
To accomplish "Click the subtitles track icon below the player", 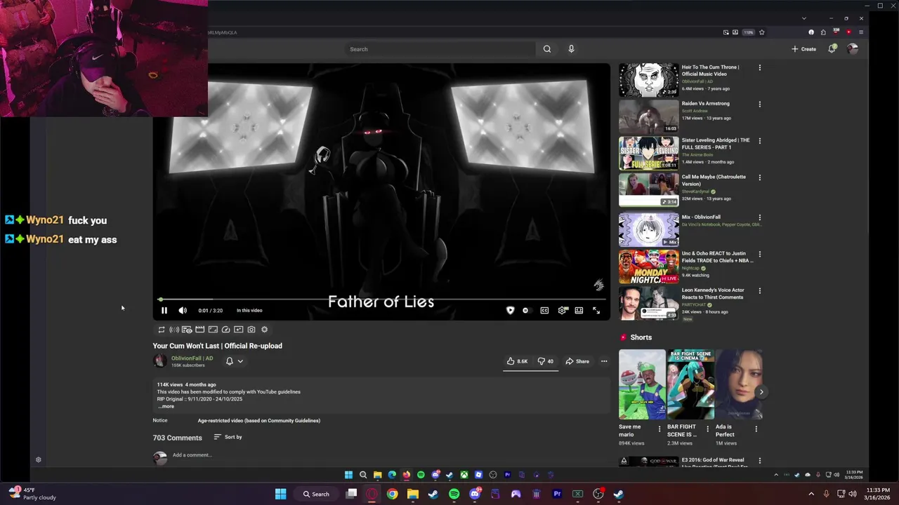I will [x=187, y=330].
